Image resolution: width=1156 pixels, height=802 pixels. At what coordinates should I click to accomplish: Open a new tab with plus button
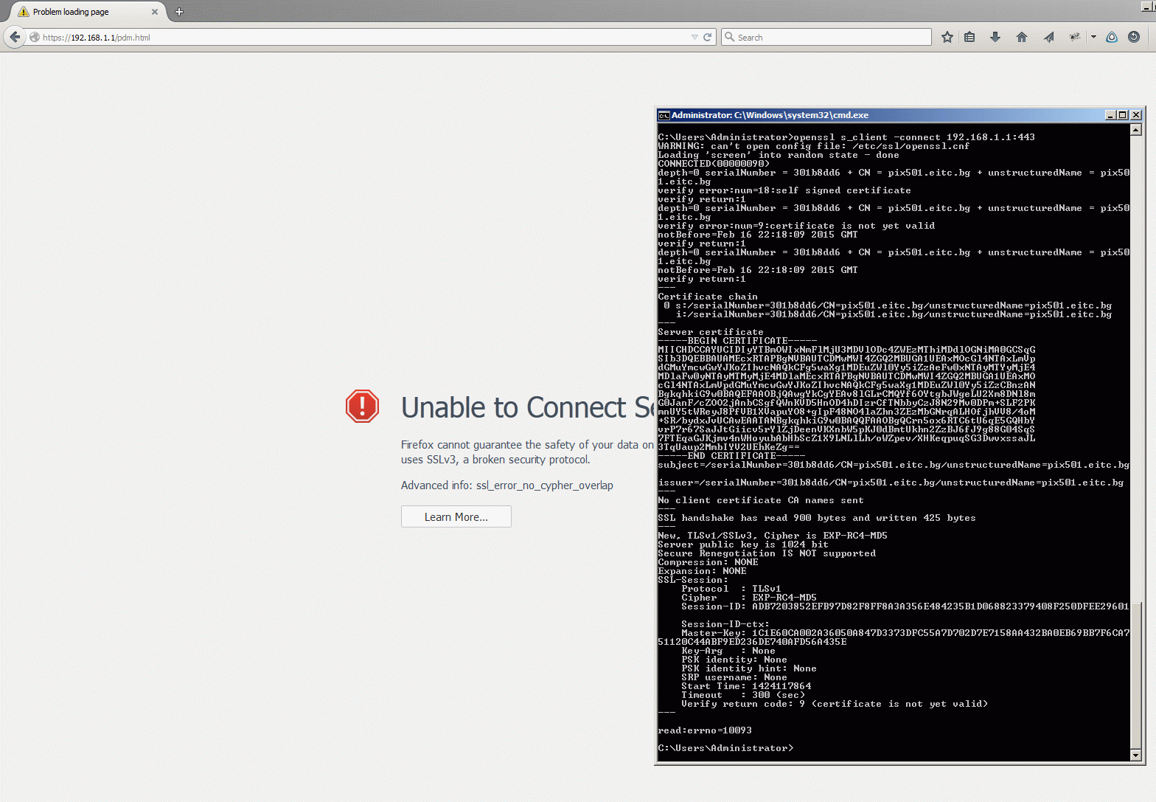(x=178, y=12)
